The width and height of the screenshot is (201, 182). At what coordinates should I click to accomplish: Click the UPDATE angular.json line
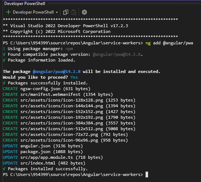[x=43, y=146]
